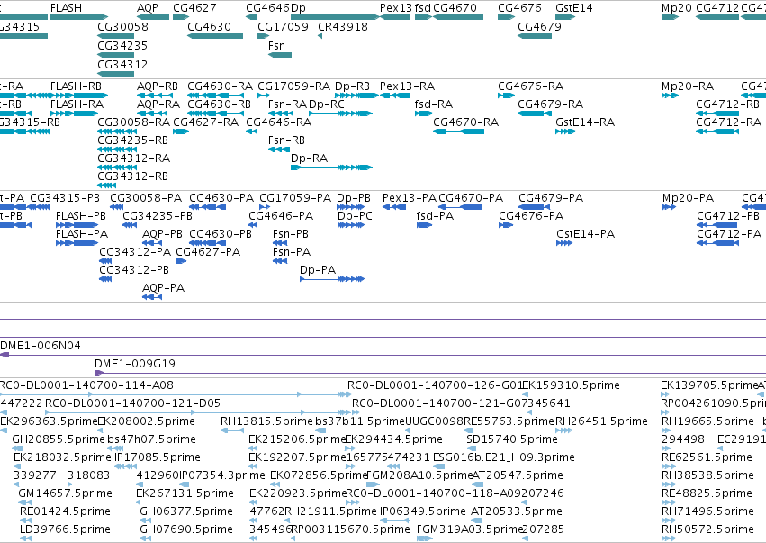
Task: Click the GM14657.5prime EST label
Action: tap(65, 493)
